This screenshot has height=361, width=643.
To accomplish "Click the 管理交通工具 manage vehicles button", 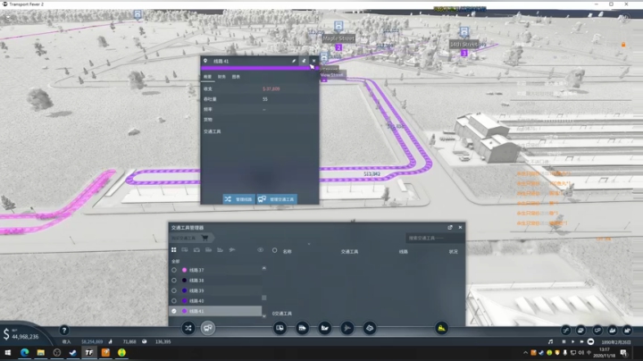I will tap(277, 199).
